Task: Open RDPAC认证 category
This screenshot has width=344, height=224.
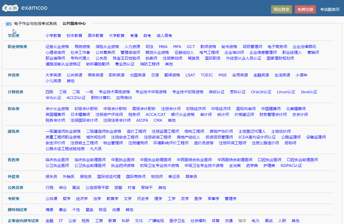Action: pyautogui.click(x=291, y=166)
